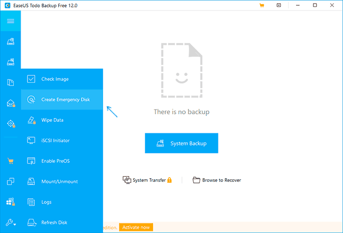The width and height of the screenshot is (343, 233).
Task: Click the Create Emergency Disk disc icon
Action: point(31,100)
